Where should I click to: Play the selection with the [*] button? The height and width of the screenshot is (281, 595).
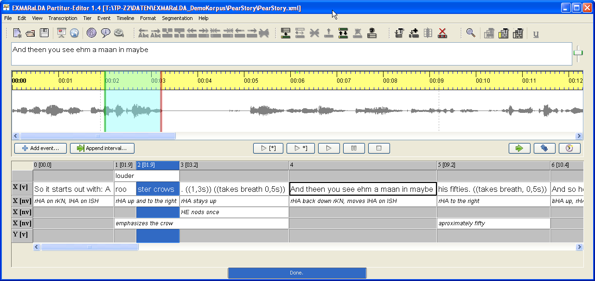pos(268,148)
